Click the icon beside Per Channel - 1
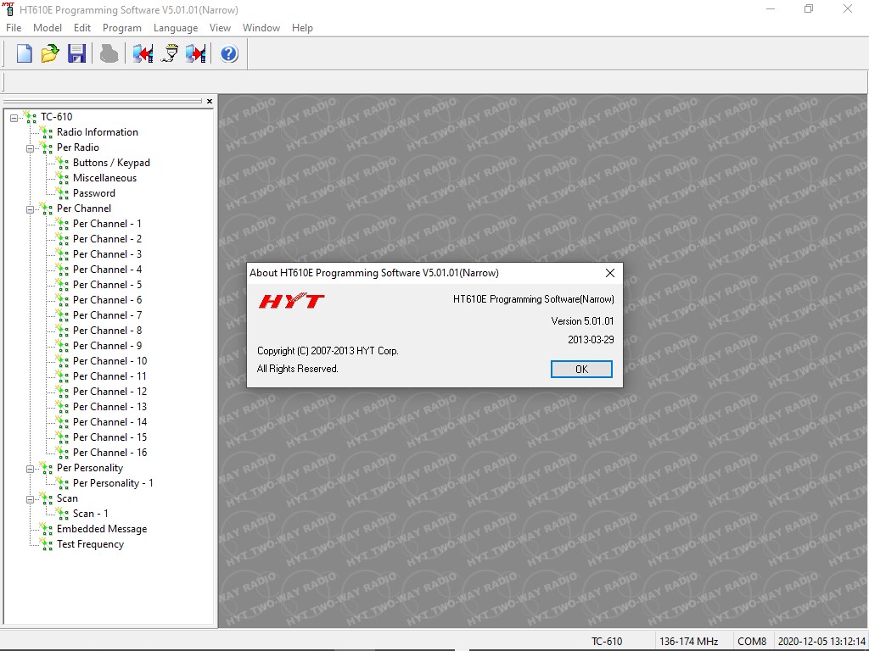 click(x=63, y=224)
